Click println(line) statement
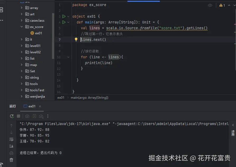 click(x=99, y=63)
